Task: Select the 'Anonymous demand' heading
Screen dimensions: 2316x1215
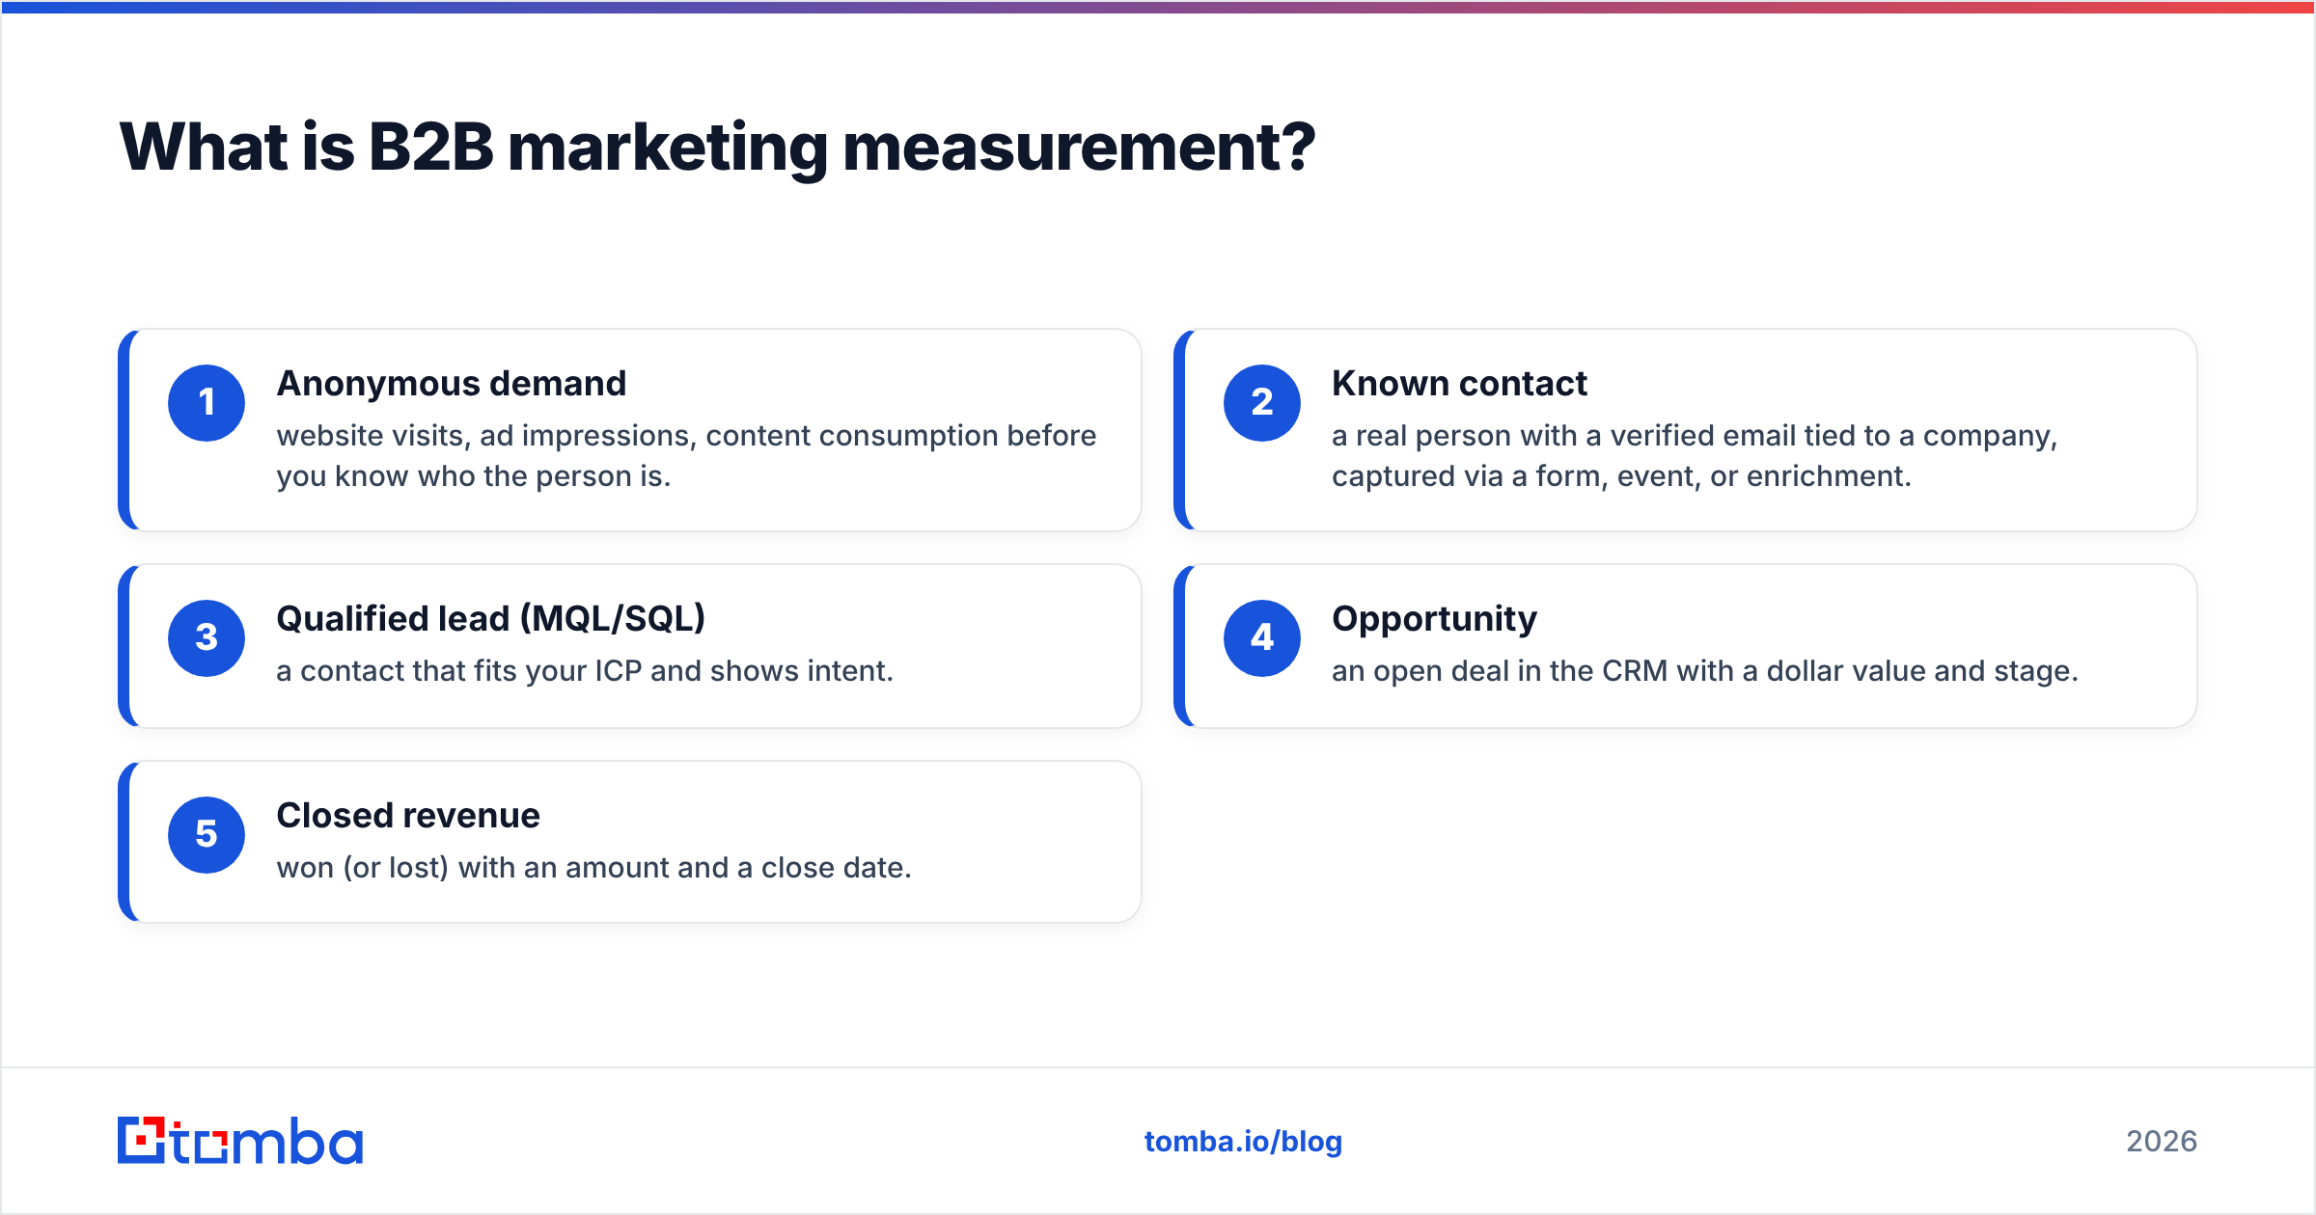Action: (x=452, y=384)
